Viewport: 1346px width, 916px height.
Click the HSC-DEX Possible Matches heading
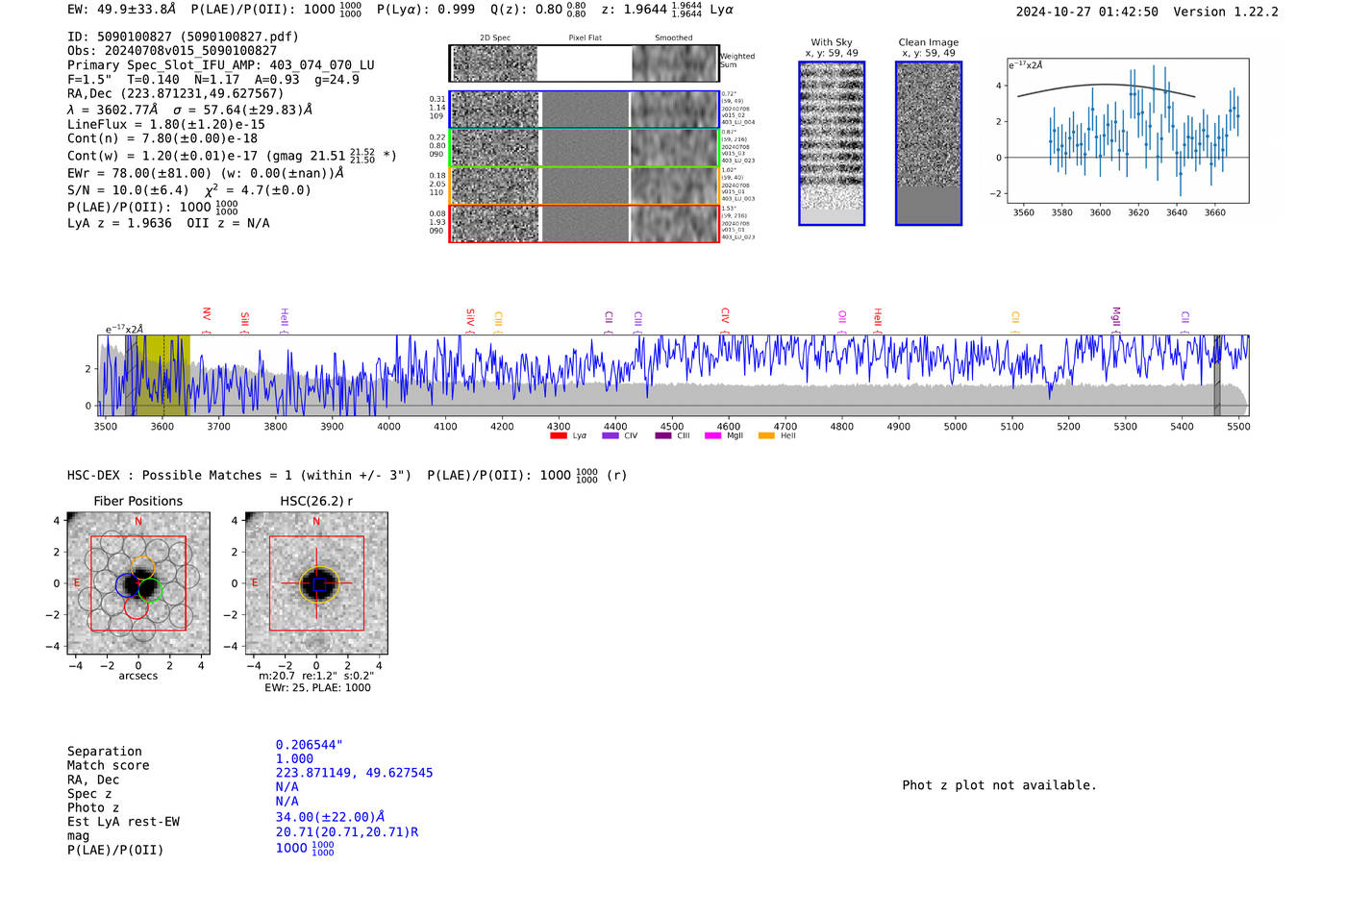click(239, 475)
